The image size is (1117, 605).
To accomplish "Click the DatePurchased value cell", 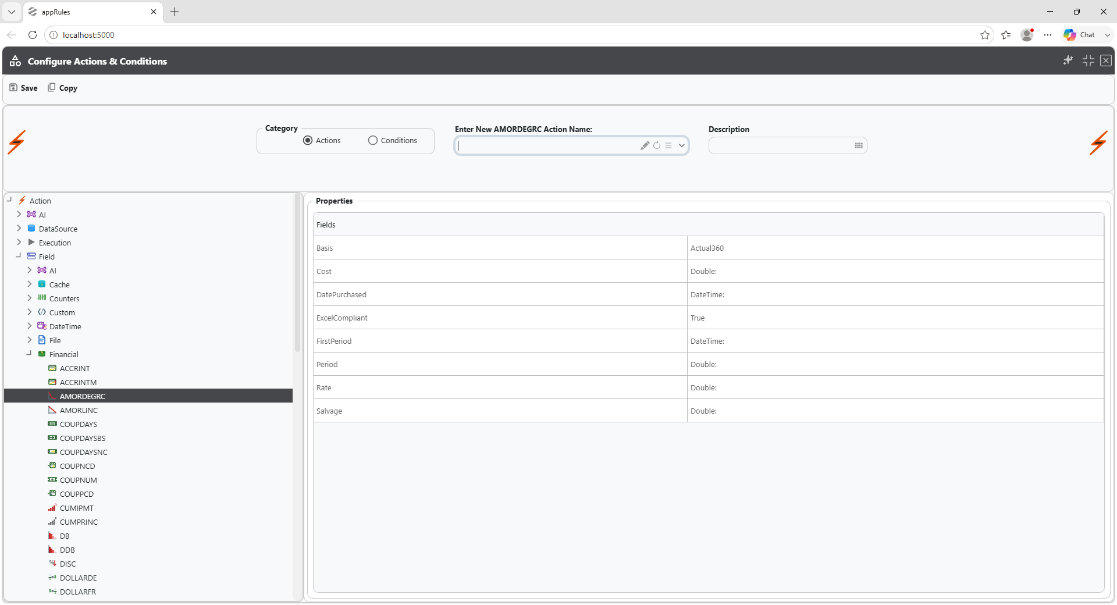I will tap(895, 294).
